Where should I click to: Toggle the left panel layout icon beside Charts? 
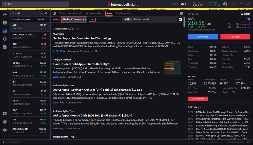click(54, 13)
